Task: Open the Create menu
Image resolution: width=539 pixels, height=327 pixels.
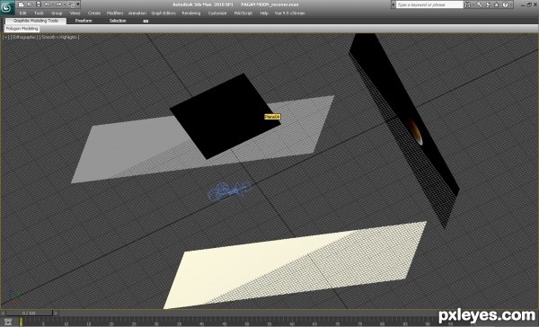Action: pyautogui.click(x=93, y=13)
